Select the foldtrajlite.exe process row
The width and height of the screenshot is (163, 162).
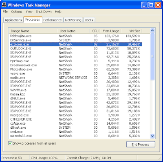point(76,36)
